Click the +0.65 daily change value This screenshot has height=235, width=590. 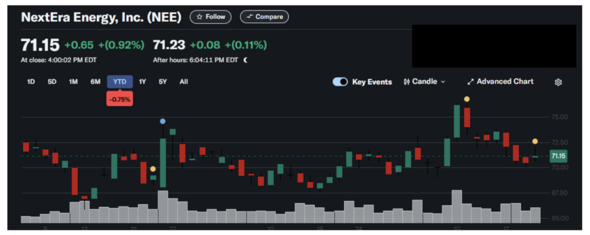click(79, 45)
